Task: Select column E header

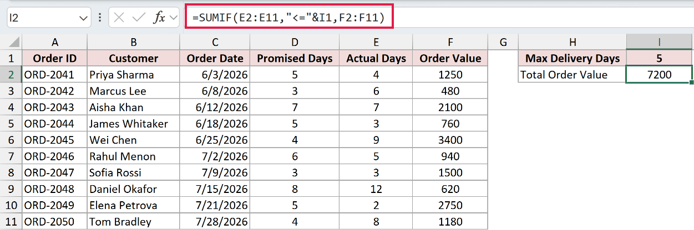Action: (376, 41)
